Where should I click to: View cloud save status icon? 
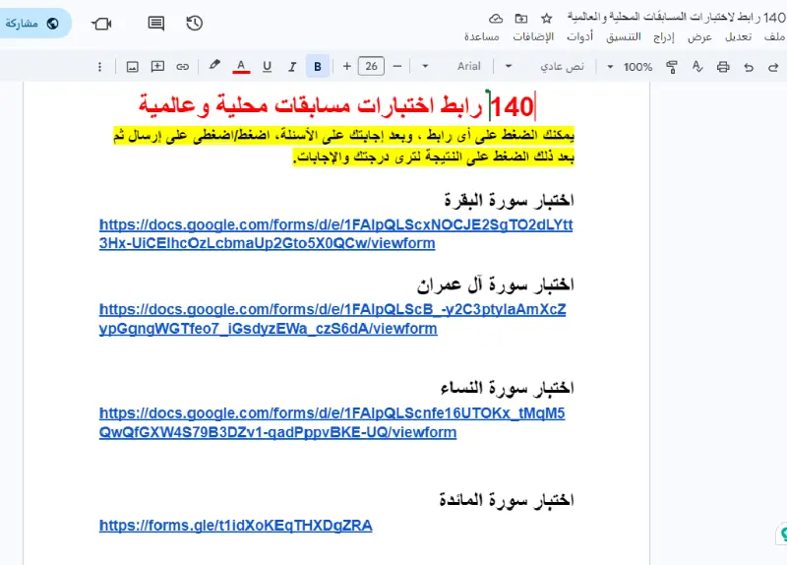pyautogui.click(x=496, y=19)
